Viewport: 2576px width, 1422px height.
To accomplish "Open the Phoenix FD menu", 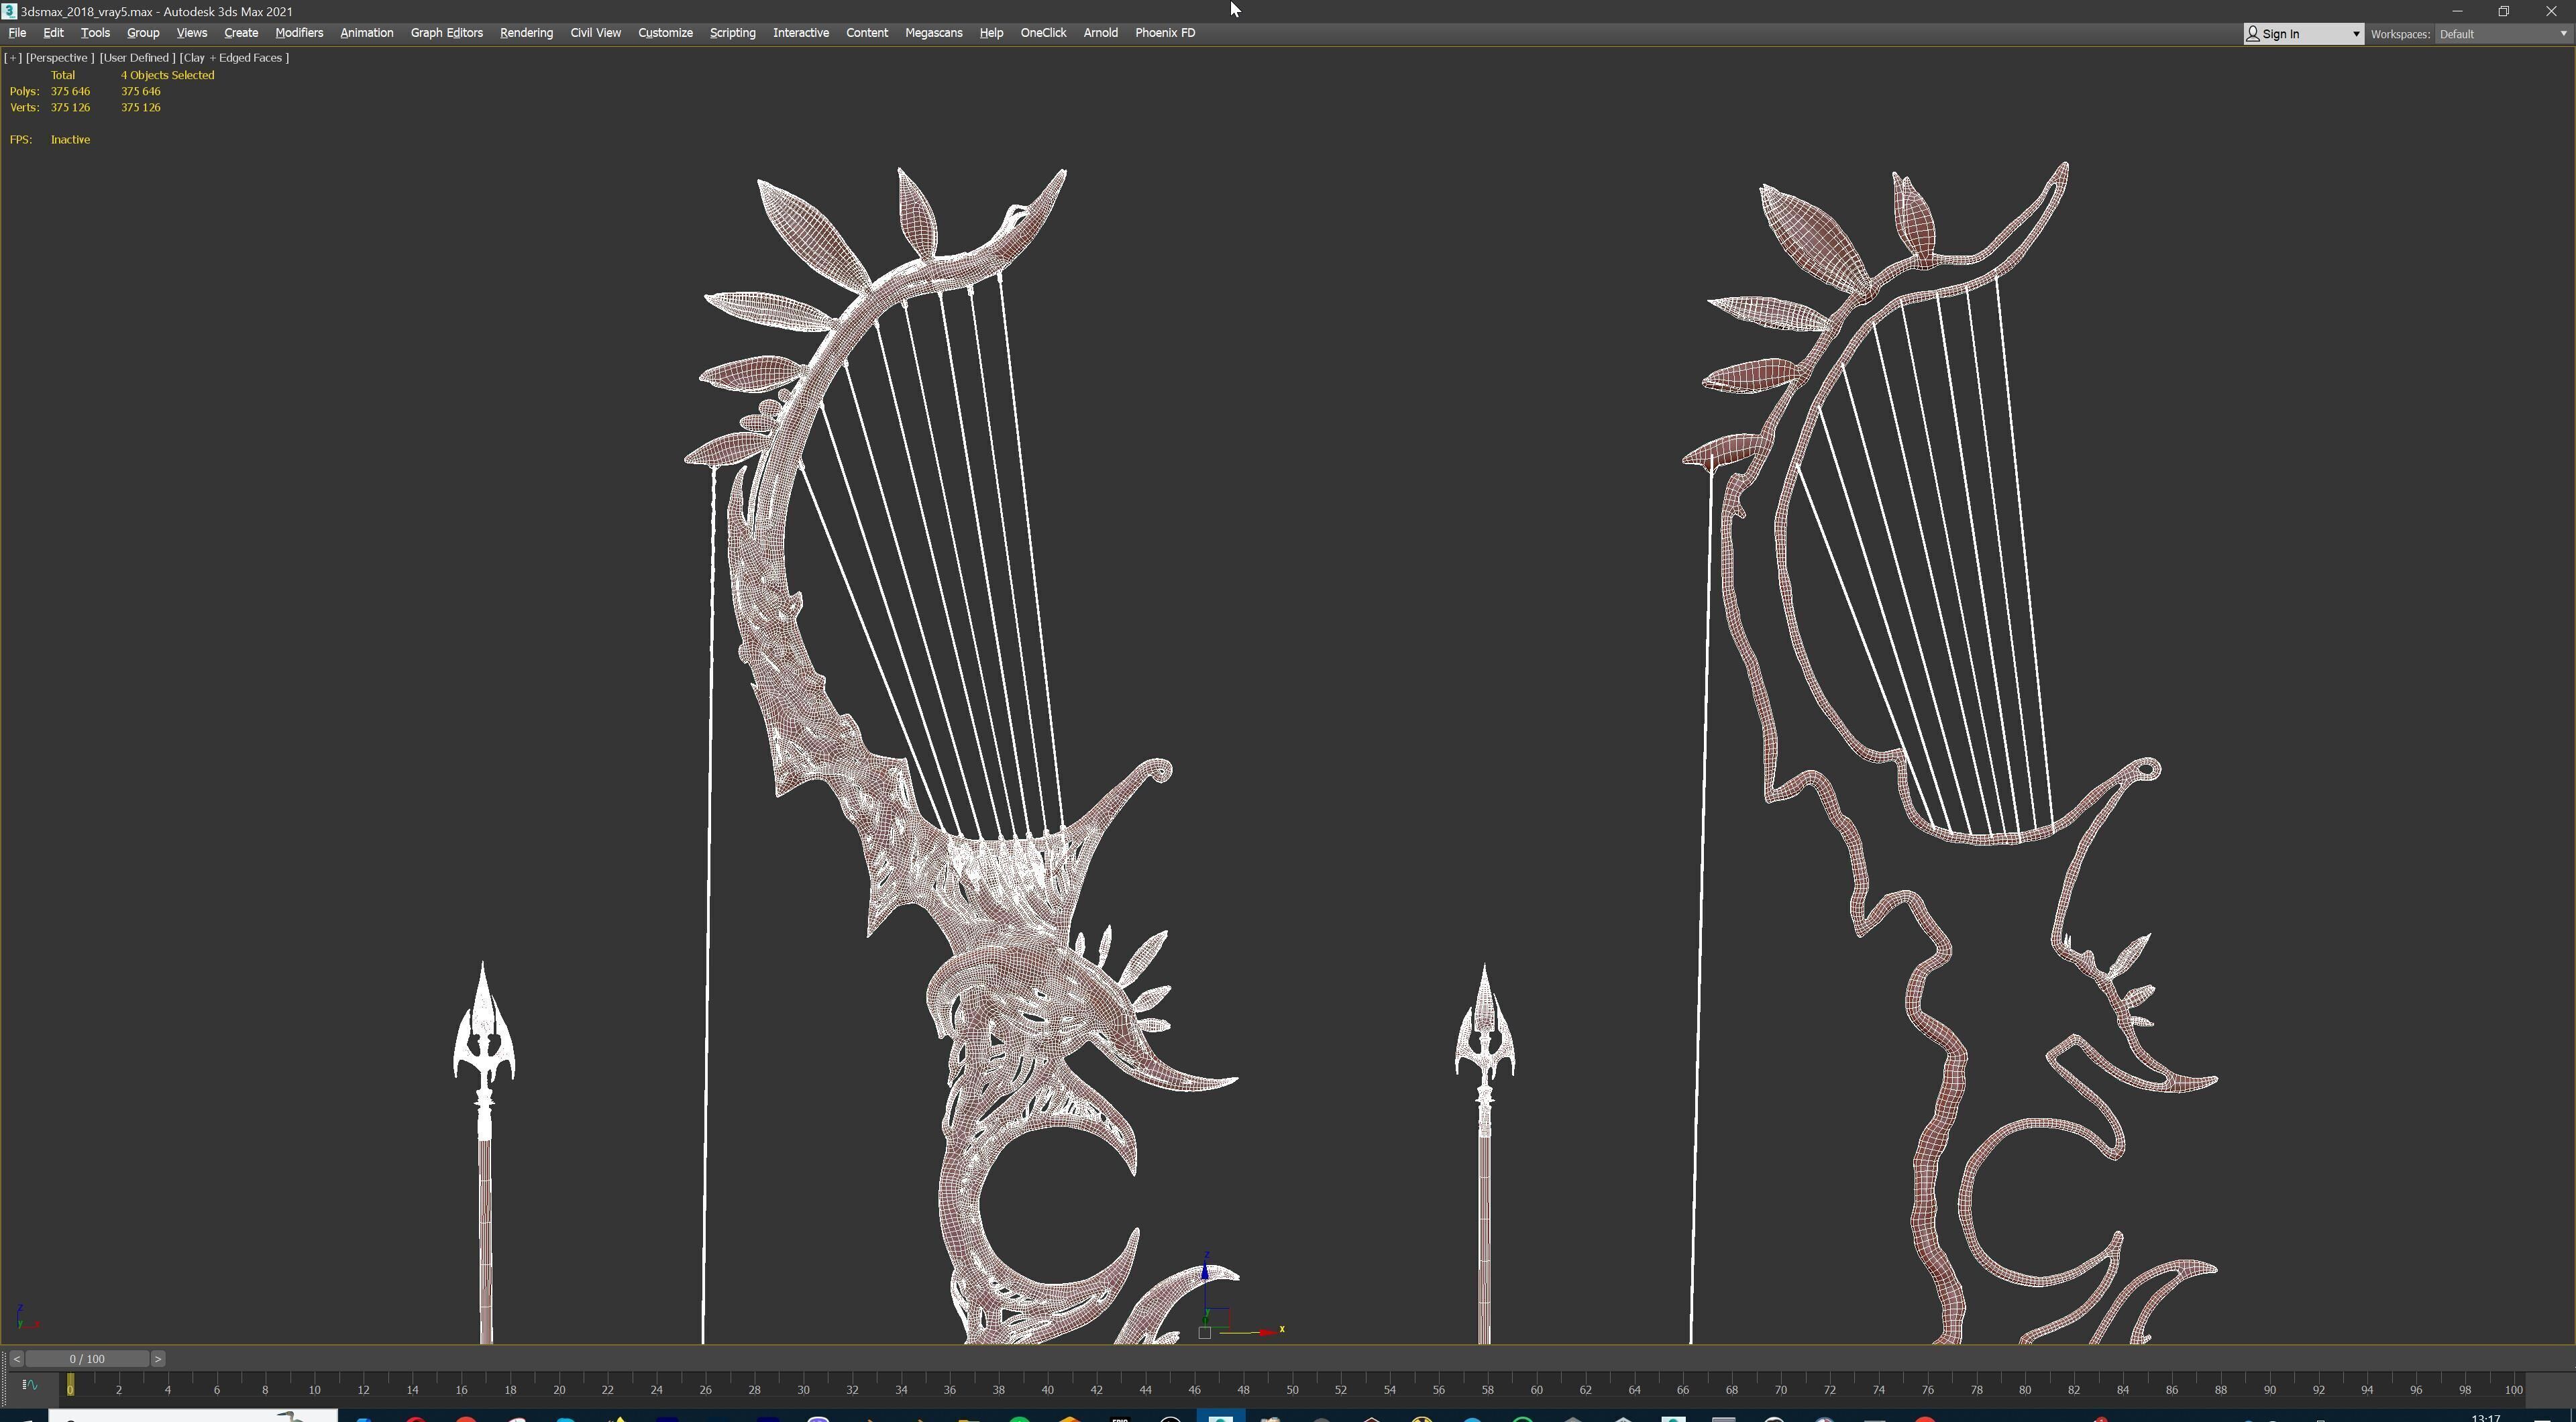I will [x=1164, y=33].
